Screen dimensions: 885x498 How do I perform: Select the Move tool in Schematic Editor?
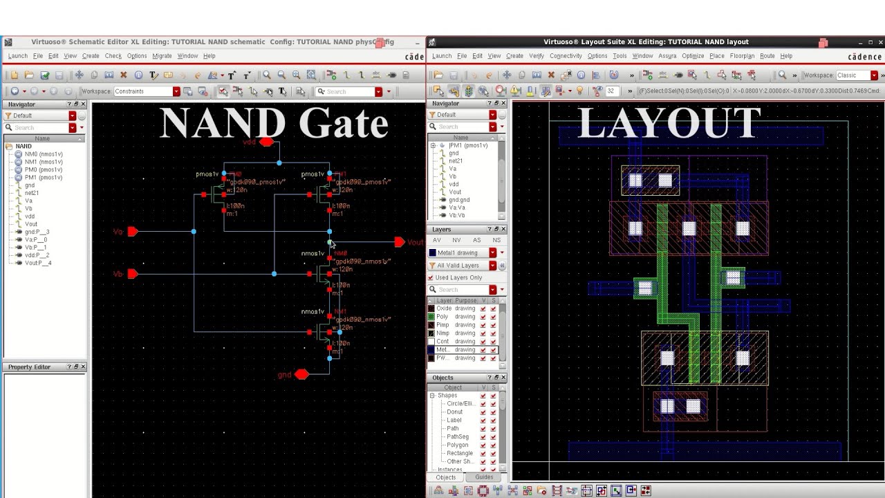tap(79, 75)
